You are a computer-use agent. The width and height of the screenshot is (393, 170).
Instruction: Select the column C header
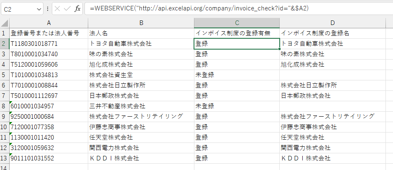tap(237, 23)
